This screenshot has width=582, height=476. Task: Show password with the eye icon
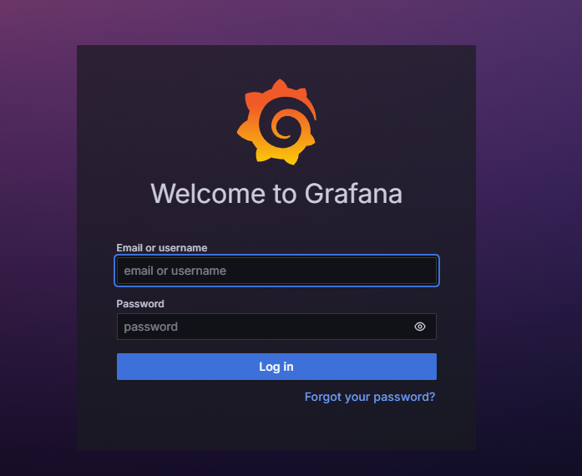(420, 327)
